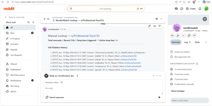This screenshot has width=212, height=106.
Task: Click the Create post button
Action: [191, 9]
